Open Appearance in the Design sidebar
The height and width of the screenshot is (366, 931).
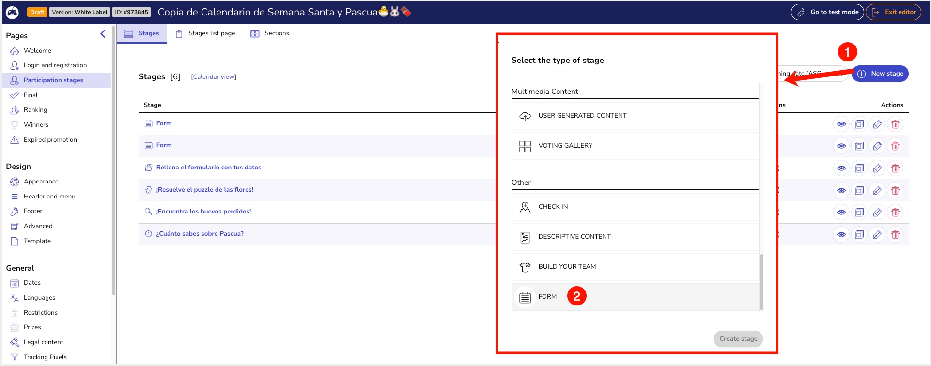tap(41, 182)
